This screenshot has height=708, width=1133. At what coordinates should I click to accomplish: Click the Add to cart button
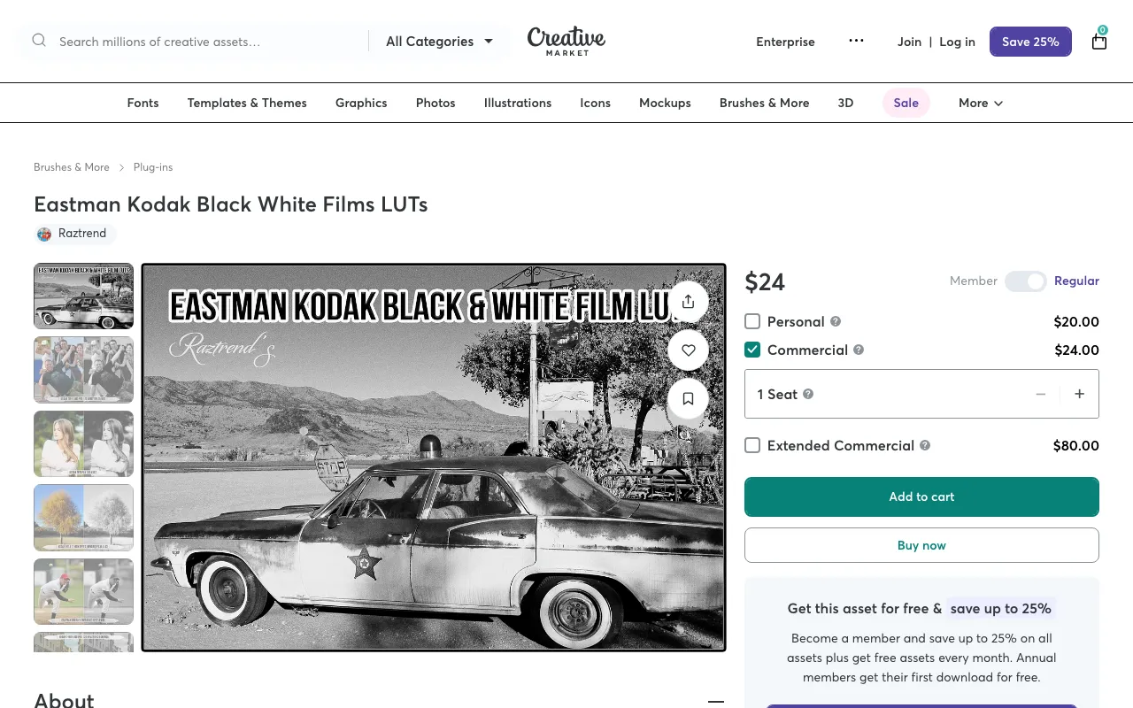tap(921, 496)
